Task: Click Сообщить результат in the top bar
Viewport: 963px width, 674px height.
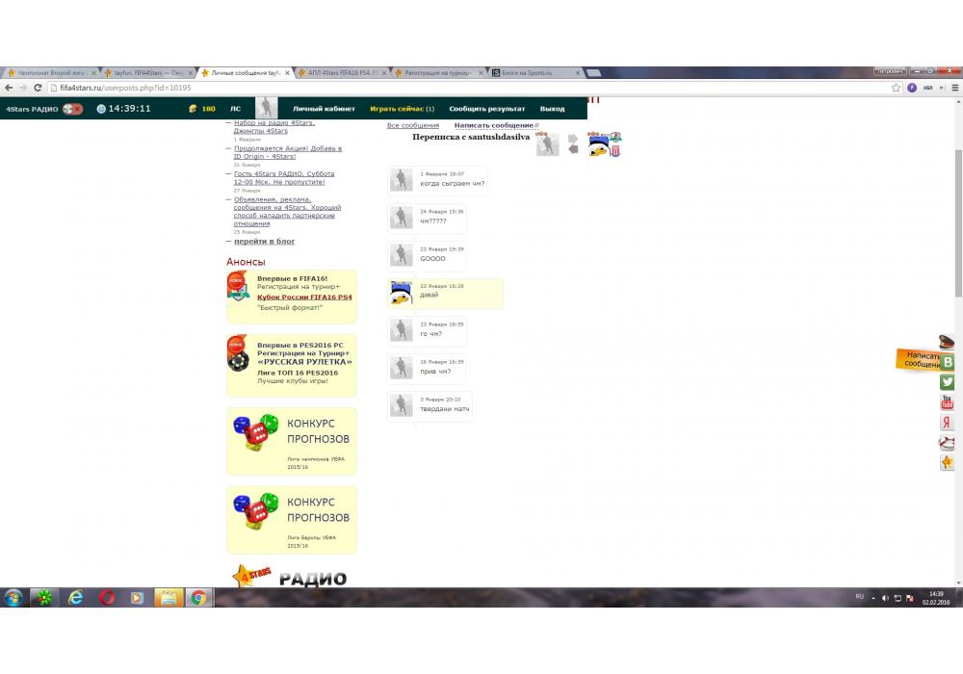Action: click(x=486, y=109)
